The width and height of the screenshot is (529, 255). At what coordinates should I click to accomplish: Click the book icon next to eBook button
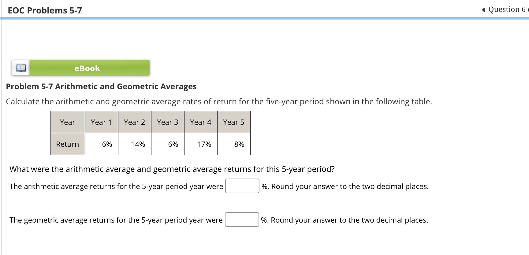click(20, 68)
